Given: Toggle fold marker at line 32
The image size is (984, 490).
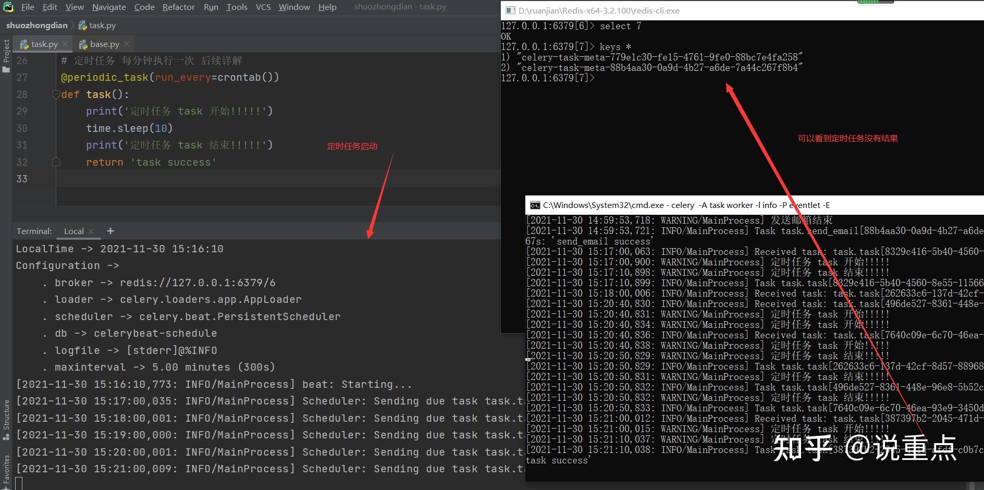Looking at the screenshot, I should click(56, 162).
